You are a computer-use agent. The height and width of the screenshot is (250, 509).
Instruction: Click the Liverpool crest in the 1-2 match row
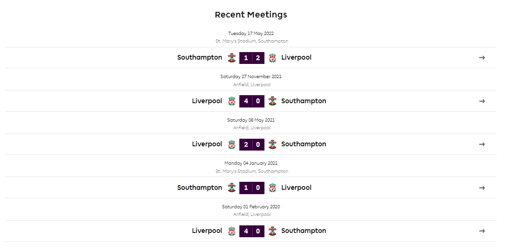273,58
